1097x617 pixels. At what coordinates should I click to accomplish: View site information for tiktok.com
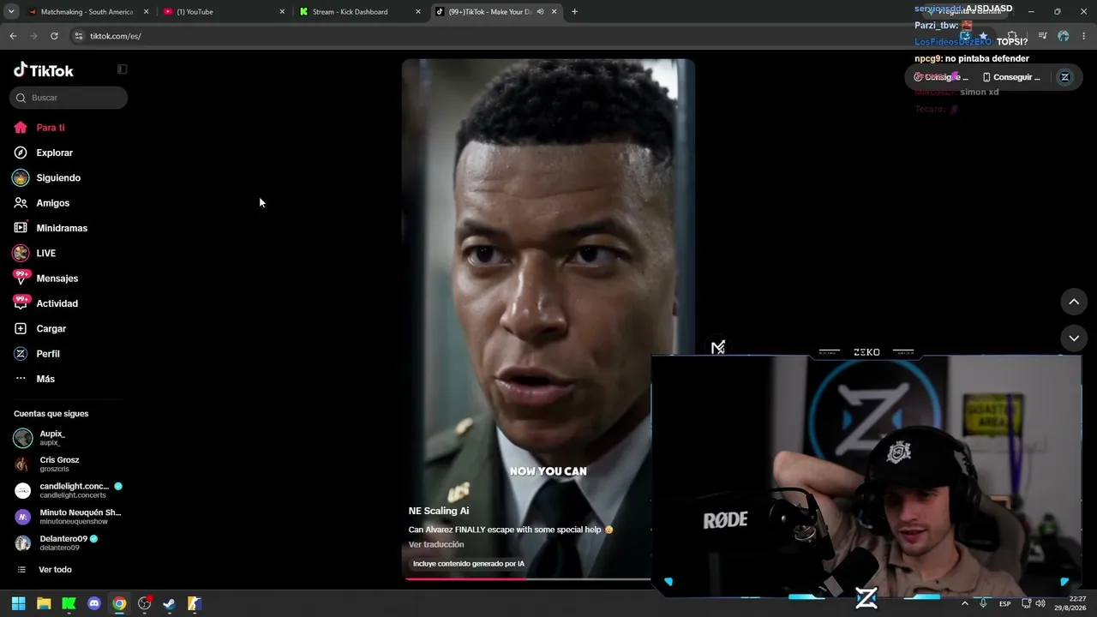[x=79, y=36]
